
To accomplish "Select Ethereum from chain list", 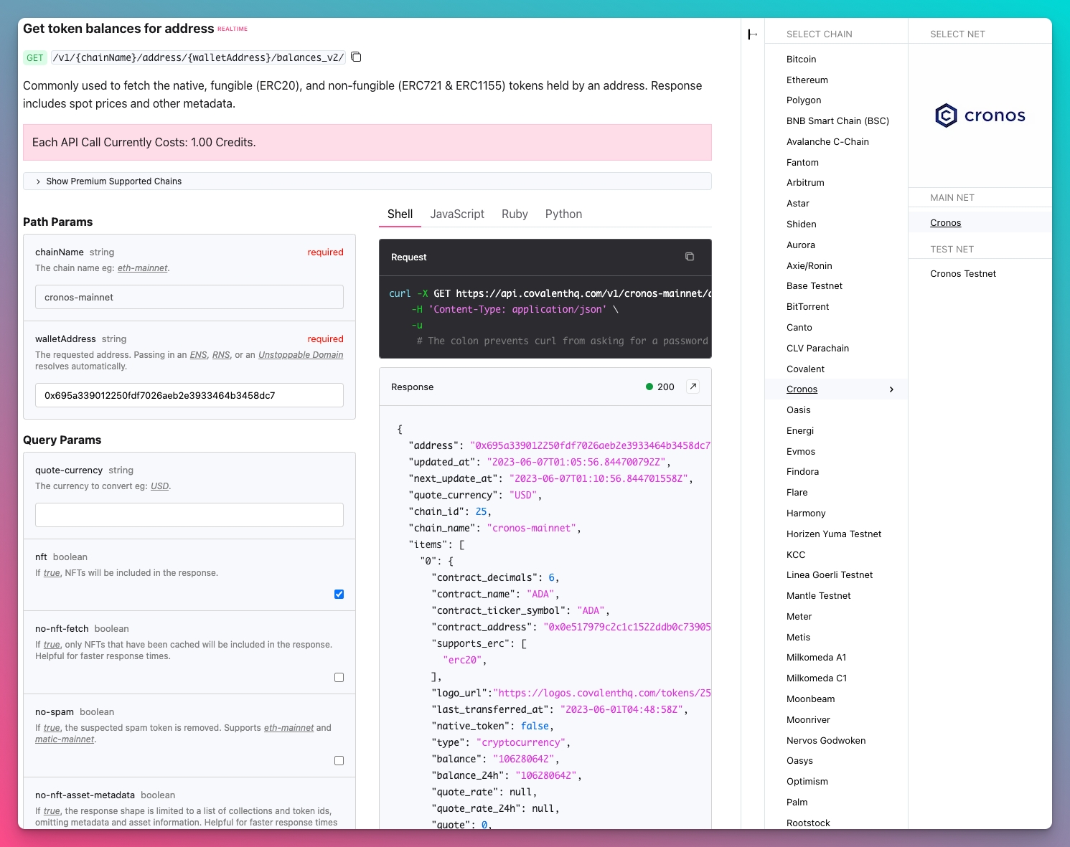I will coord(807,80).
